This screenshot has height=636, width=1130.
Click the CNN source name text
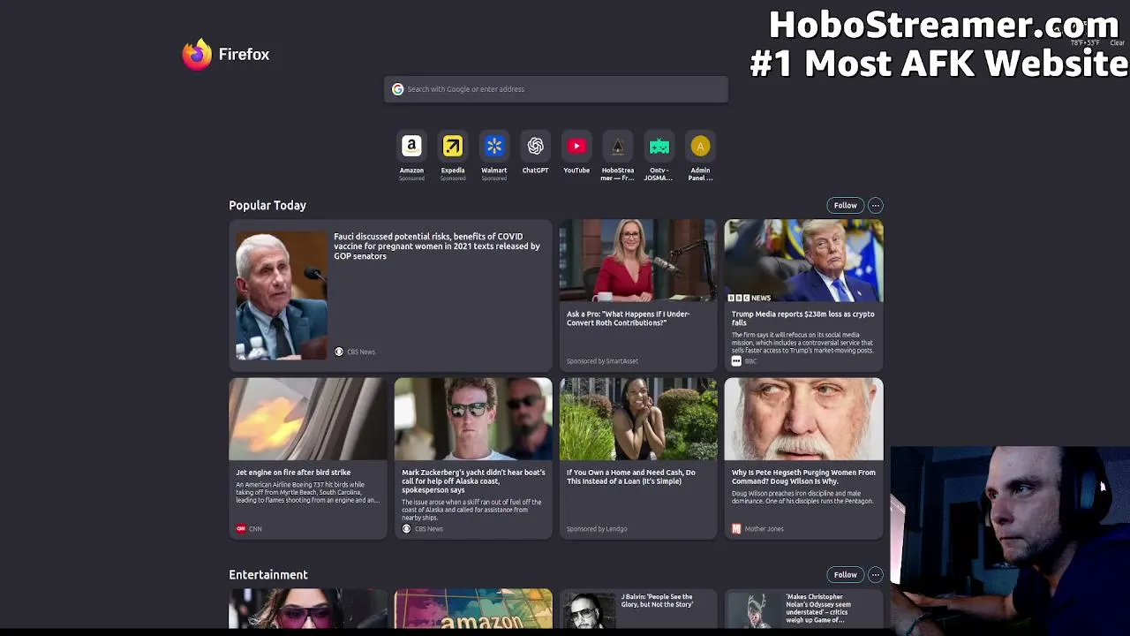(x=255, y=529)
